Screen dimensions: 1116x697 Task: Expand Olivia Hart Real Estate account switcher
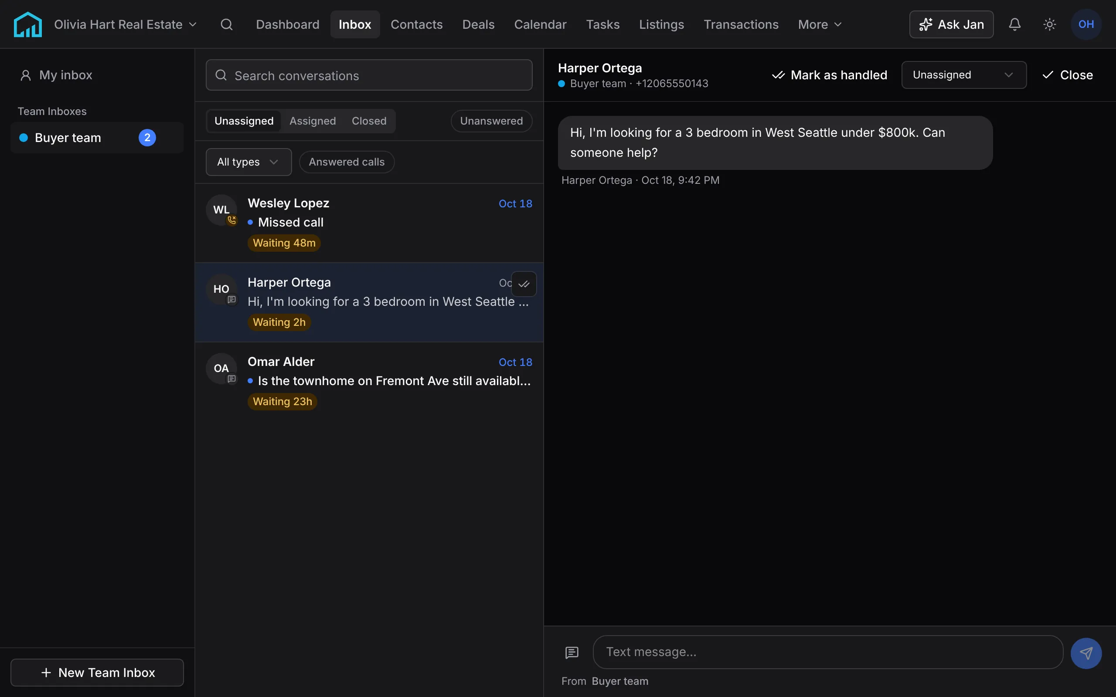126,24
